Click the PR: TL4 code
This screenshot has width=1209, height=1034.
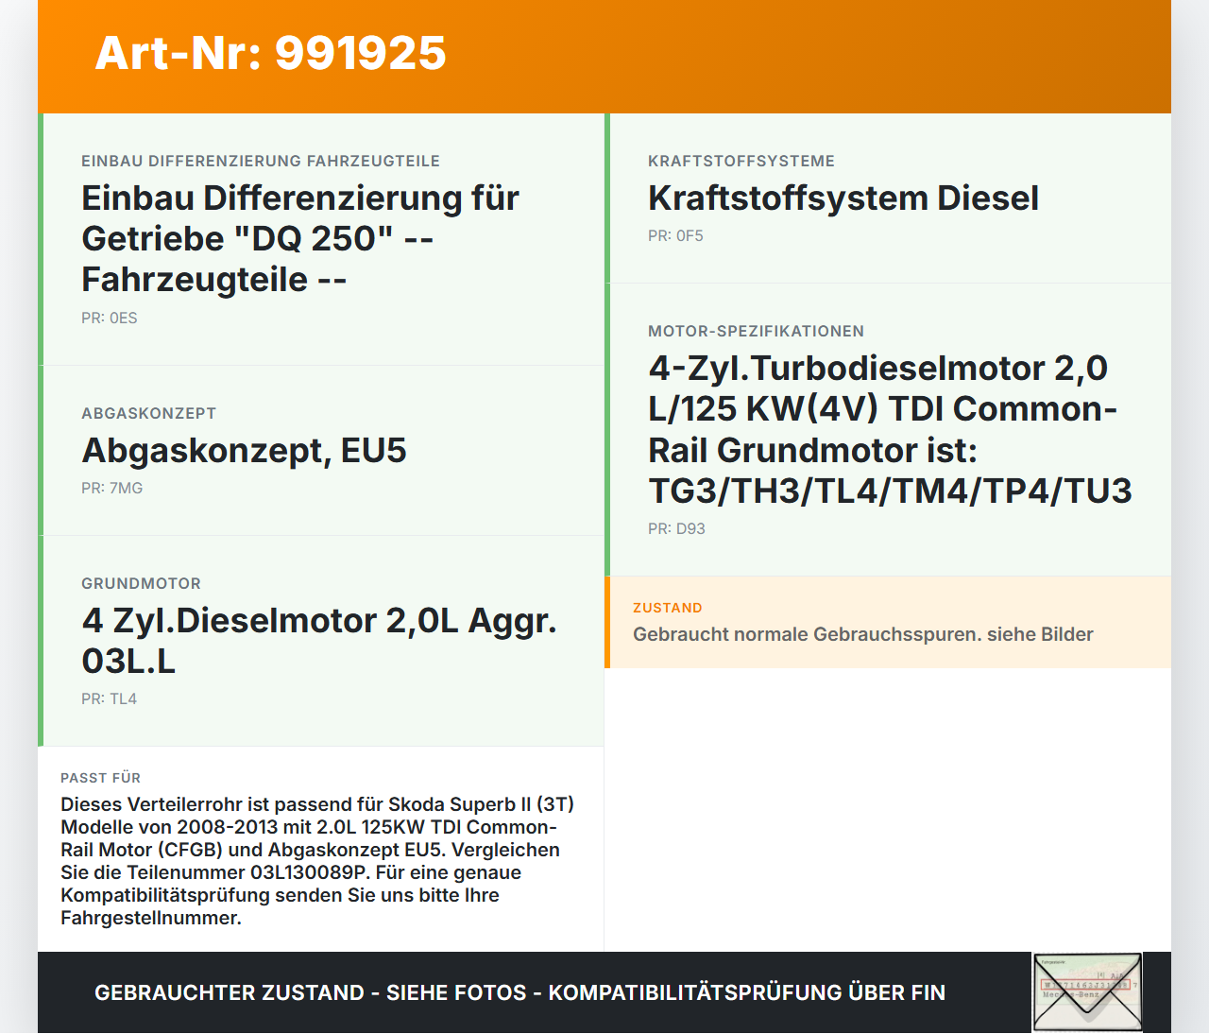point(109,699)
